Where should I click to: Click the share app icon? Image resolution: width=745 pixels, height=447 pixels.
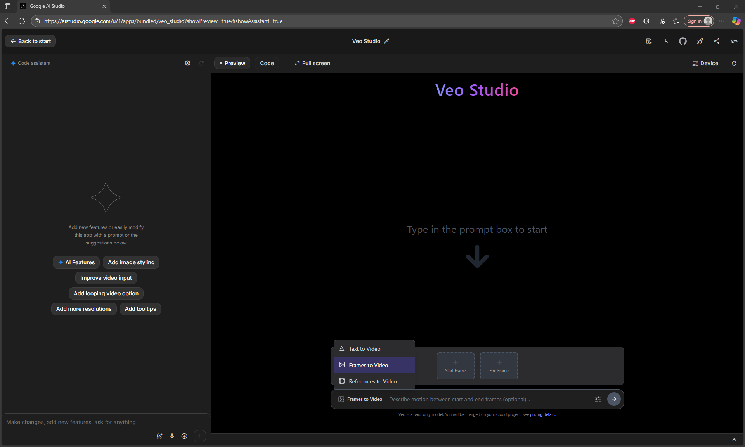tap(717, 41)
